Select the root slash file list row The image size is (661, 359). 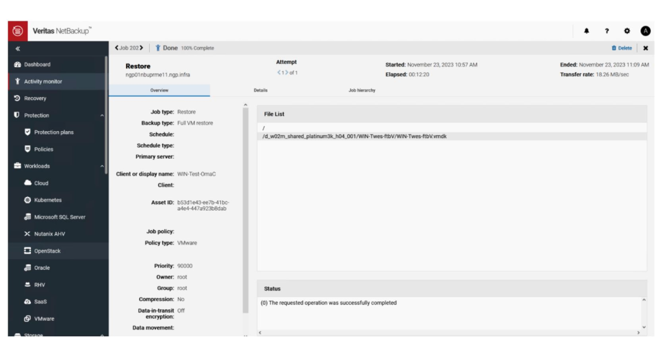coord(452,128)
